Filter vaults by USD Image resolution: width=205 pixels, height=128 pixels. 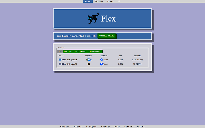65,52
